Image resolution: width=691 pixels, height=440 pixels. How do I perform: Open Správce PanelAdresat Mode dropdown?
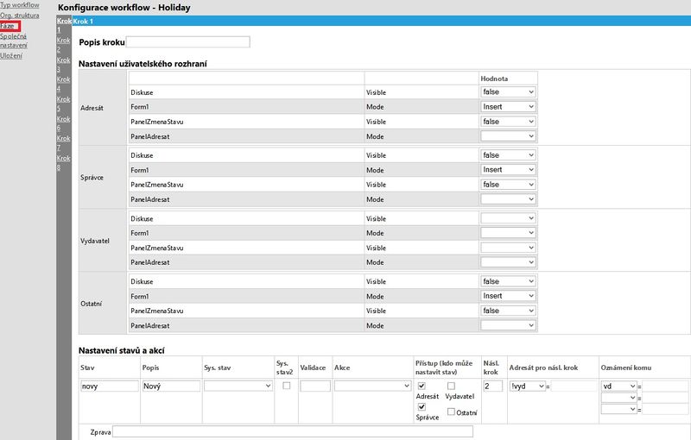coord(508,199)
